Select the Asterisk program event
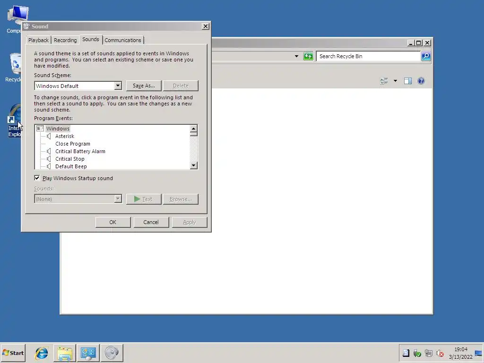The height and width of the screenshot is (363, 484). (65, 136)
